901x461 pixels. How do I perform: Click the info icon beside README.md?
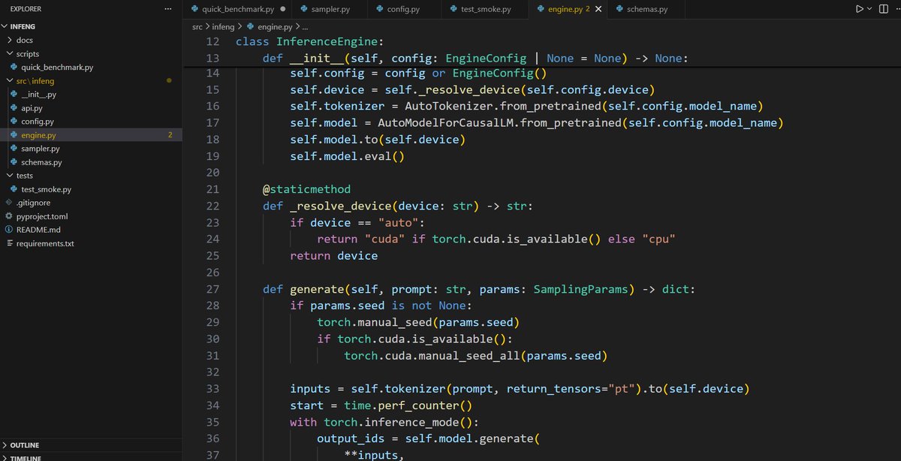9,230
